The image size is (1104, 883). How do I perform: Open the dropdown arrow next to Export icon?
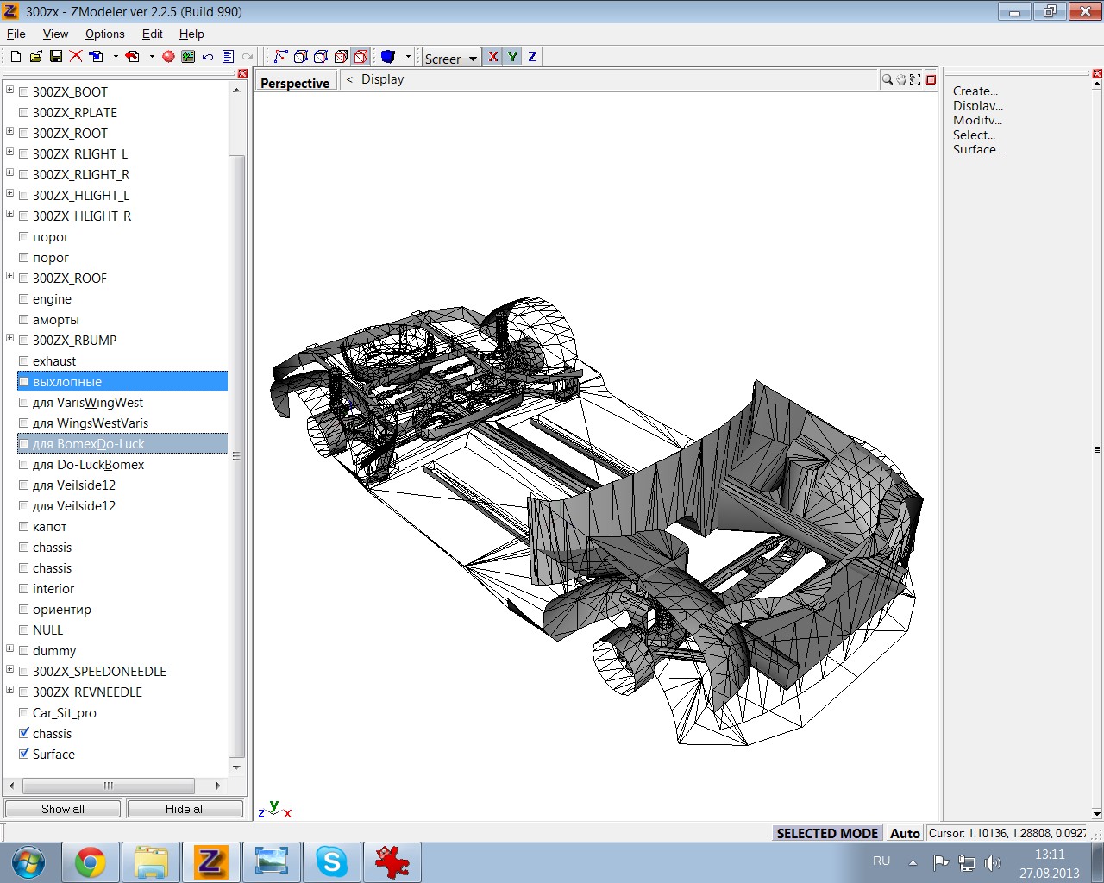[152, 56]
